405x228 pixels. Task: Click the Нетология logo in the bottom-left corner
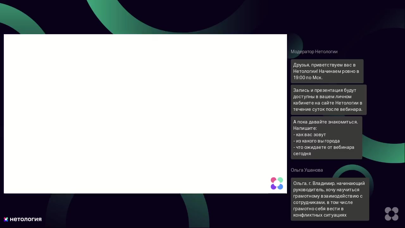[x=22, y=219]
